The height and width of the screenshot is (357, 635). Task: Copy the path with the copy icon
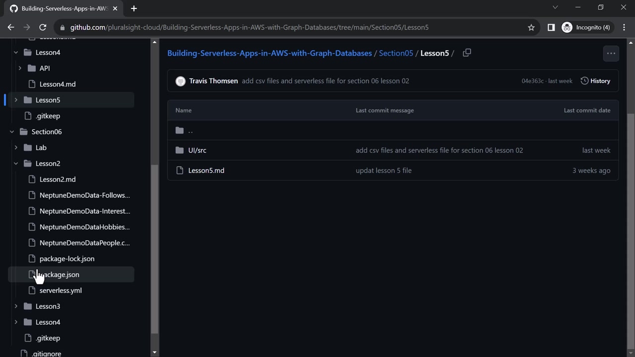coord(467,53)
